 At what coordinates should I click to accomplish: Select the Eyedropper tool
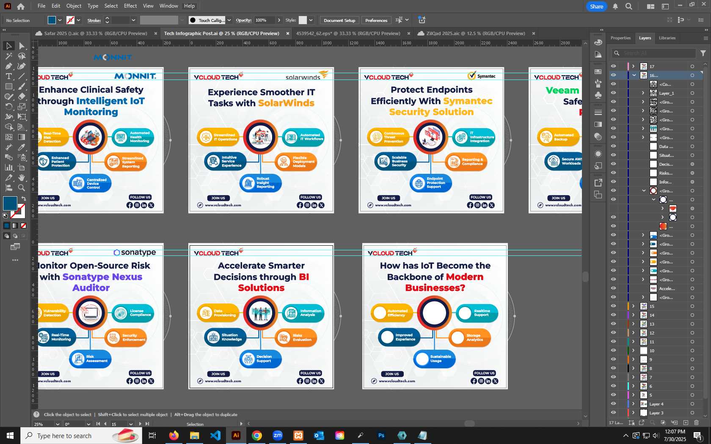[x=22, y=147]
